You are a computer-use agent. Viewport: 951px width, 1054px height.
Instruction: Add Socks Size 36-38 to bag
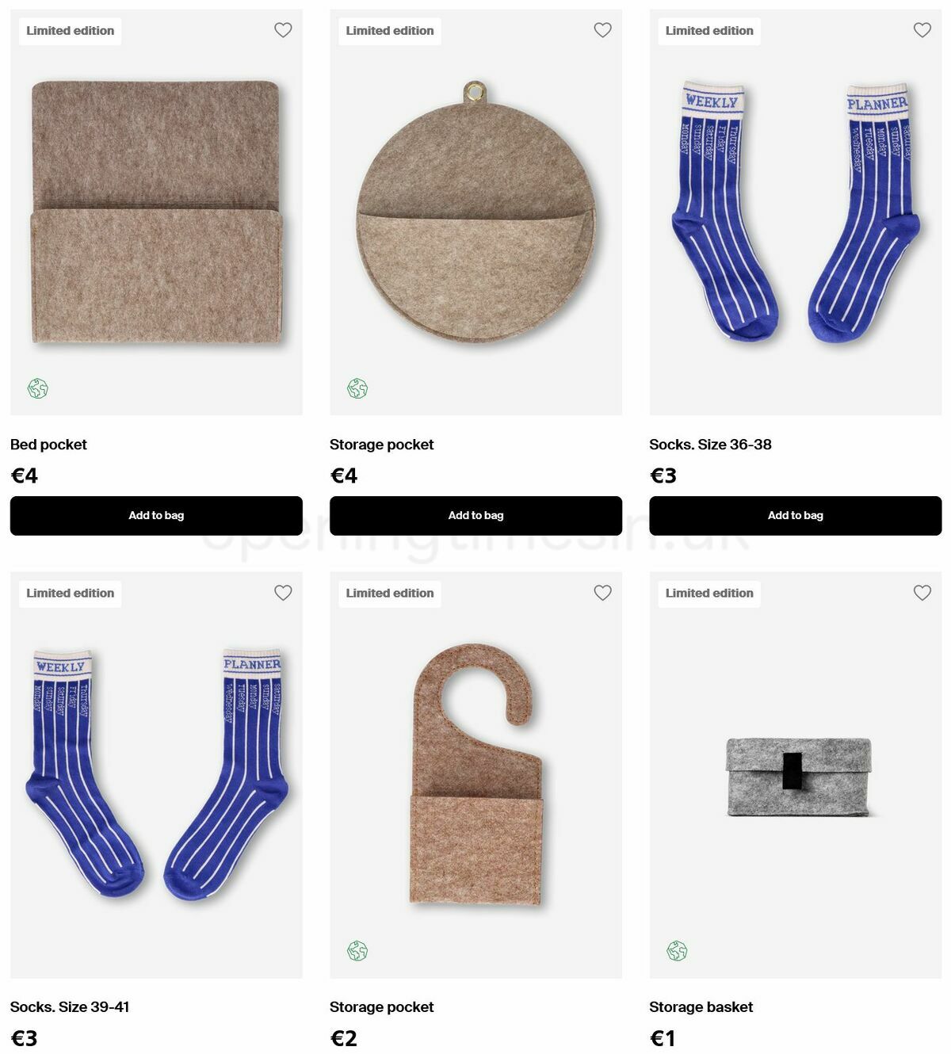click(x=795, y=516)
